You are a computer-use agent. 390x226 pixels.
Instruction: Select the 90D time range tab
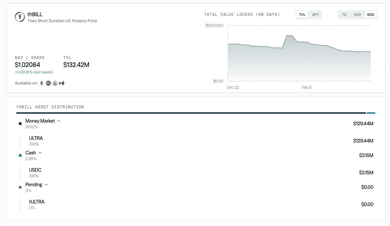point(370,15)
